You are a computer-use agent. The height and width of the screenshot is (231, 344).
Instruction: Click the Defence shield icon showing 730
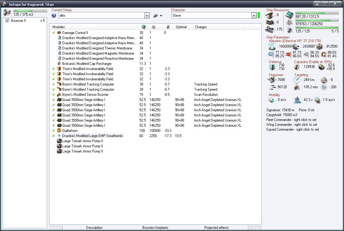pyautogui.click(x=272, y=67)
